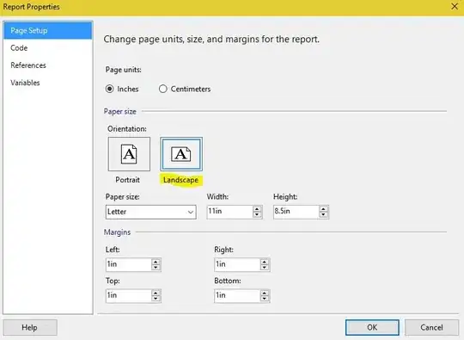Click into the Width input field

pyautogui.click(x=230, y=212)
